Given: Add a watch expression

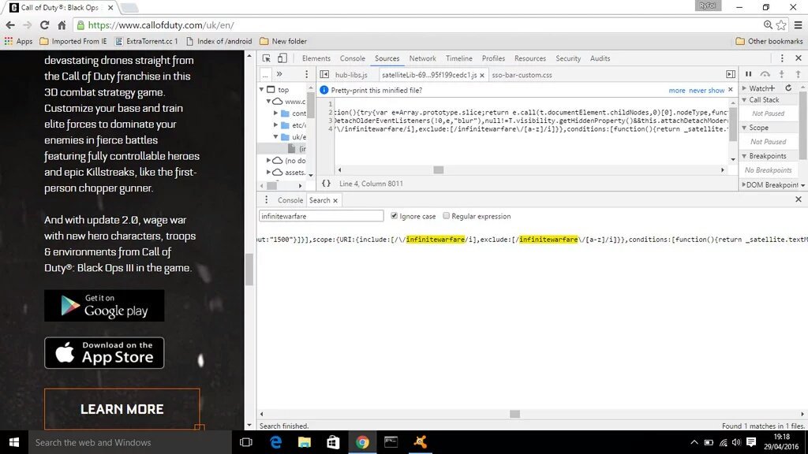Looking at the screenshot, I should (x=772, y=88).
